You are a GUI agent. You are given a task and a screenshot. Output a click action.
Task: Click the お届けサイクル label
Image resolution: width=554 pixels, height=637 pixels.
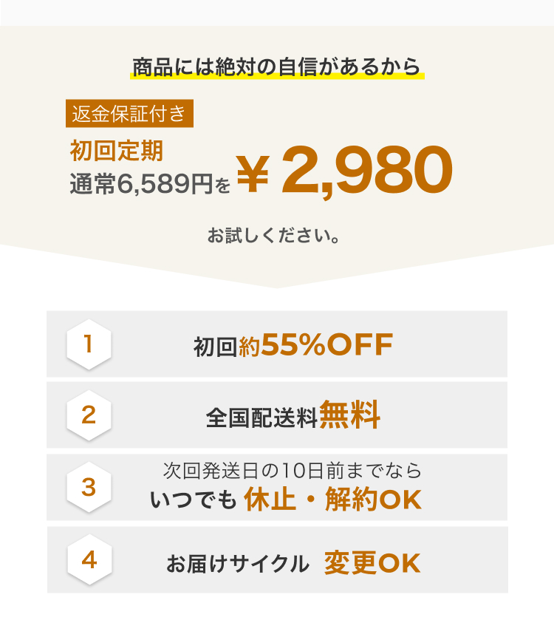tap(238, 564)
